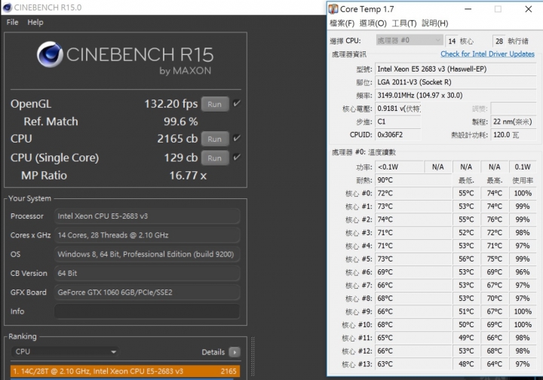Click the power reading <0.1W

pyautogui.click(x=399, y=167)
